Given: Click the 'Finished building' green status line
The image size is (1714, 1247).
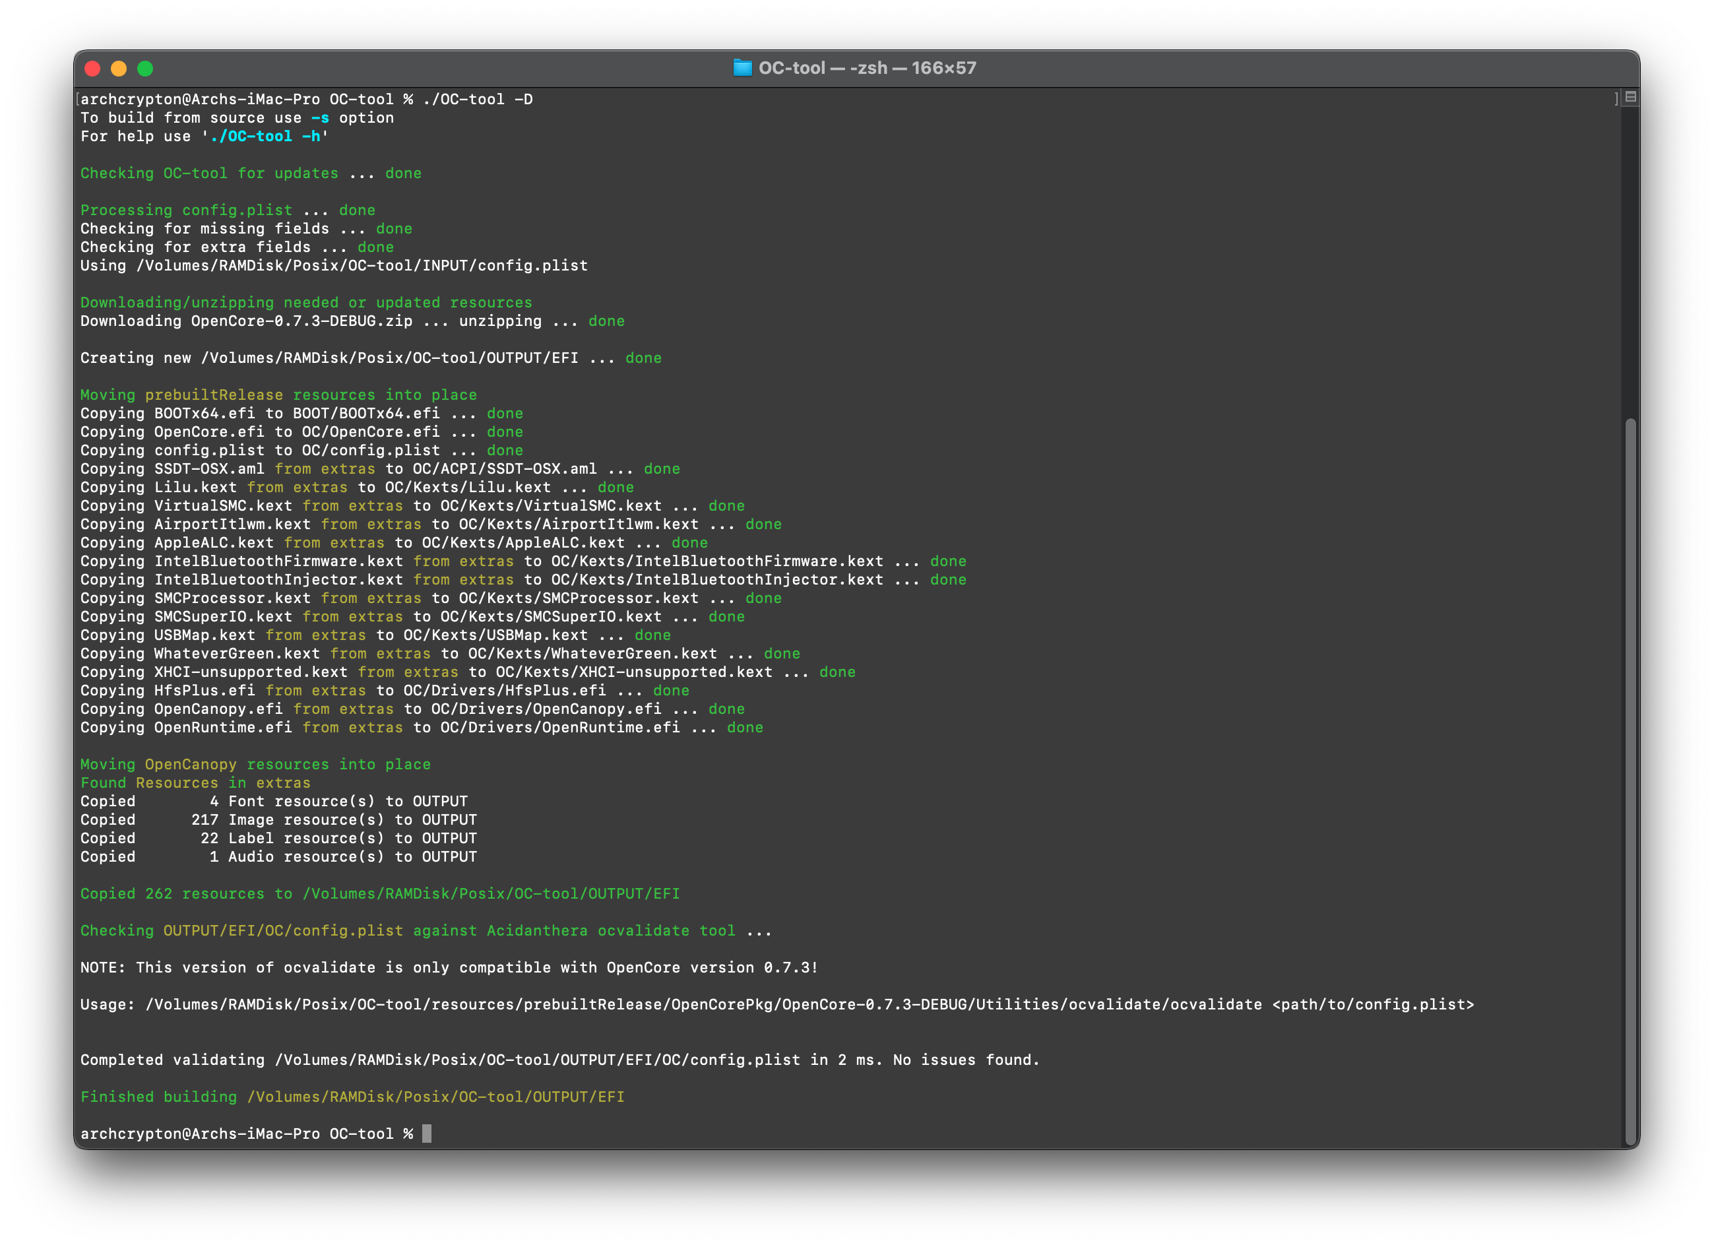Looking at the screenshot, I should tap(159, 1097).
